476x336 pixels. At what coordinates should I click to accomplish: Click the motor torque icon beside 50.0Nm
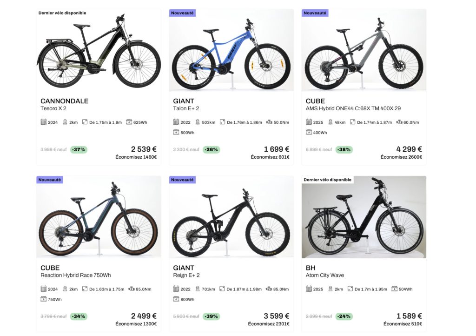269,122
